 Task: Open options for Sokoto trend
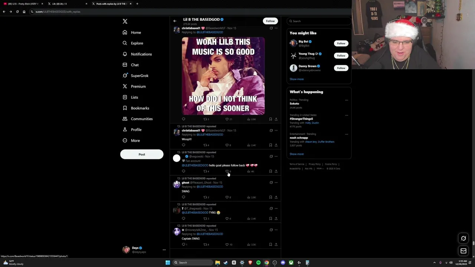click(x=347, y=100)
